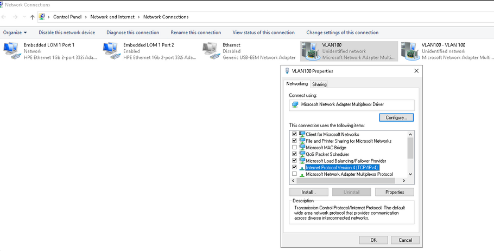494x251 pixels.
Task: Toggle the QoS Packet Scheduler checkbox
Action: pos(294,154)
